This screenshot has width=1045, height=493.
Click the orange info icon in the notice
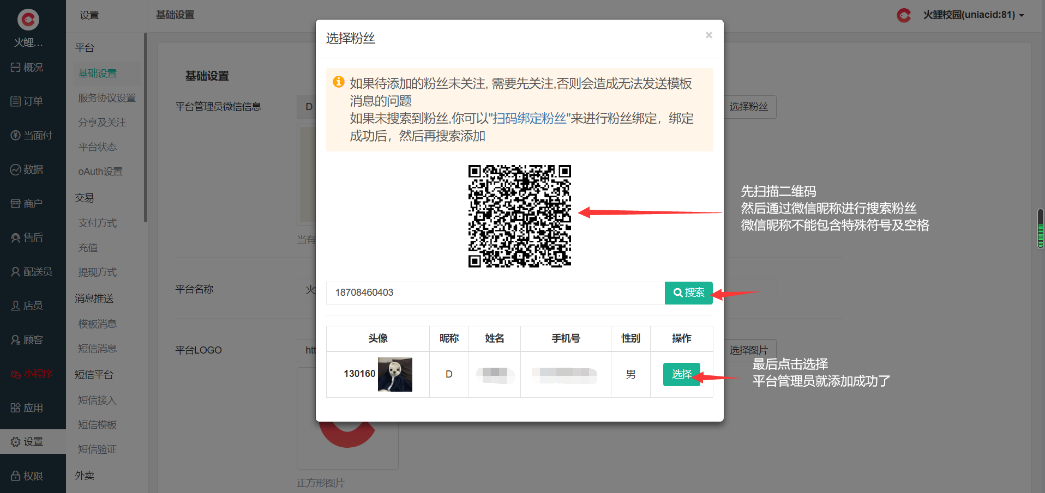339,82
